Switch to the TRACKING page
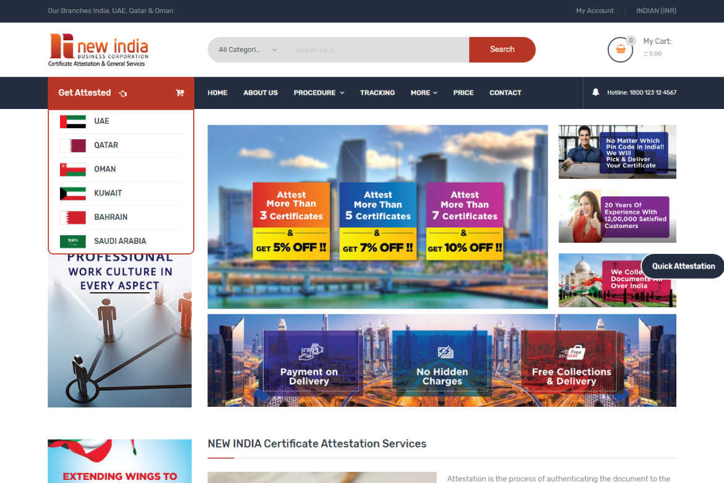Screen dimensions: 724x483 click(377, 92)
